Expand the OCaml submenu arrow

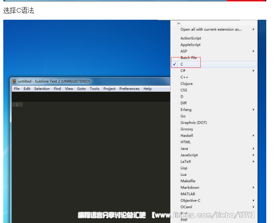254,207
